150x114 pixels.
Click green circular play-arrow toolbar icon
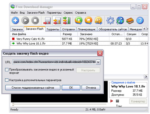(x=79, y=20)
